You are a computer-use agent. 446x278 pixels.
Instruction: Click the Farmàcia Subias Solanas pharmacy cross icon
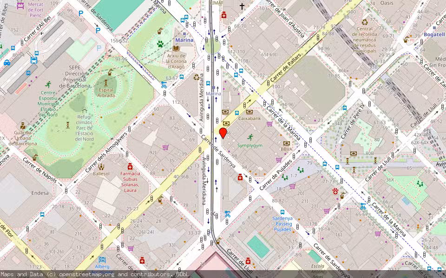point(130,166)
